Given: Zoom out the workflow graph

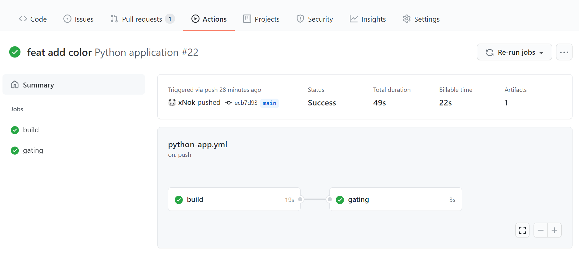Looking at the screenshot, I should click(x=541, y=230).
